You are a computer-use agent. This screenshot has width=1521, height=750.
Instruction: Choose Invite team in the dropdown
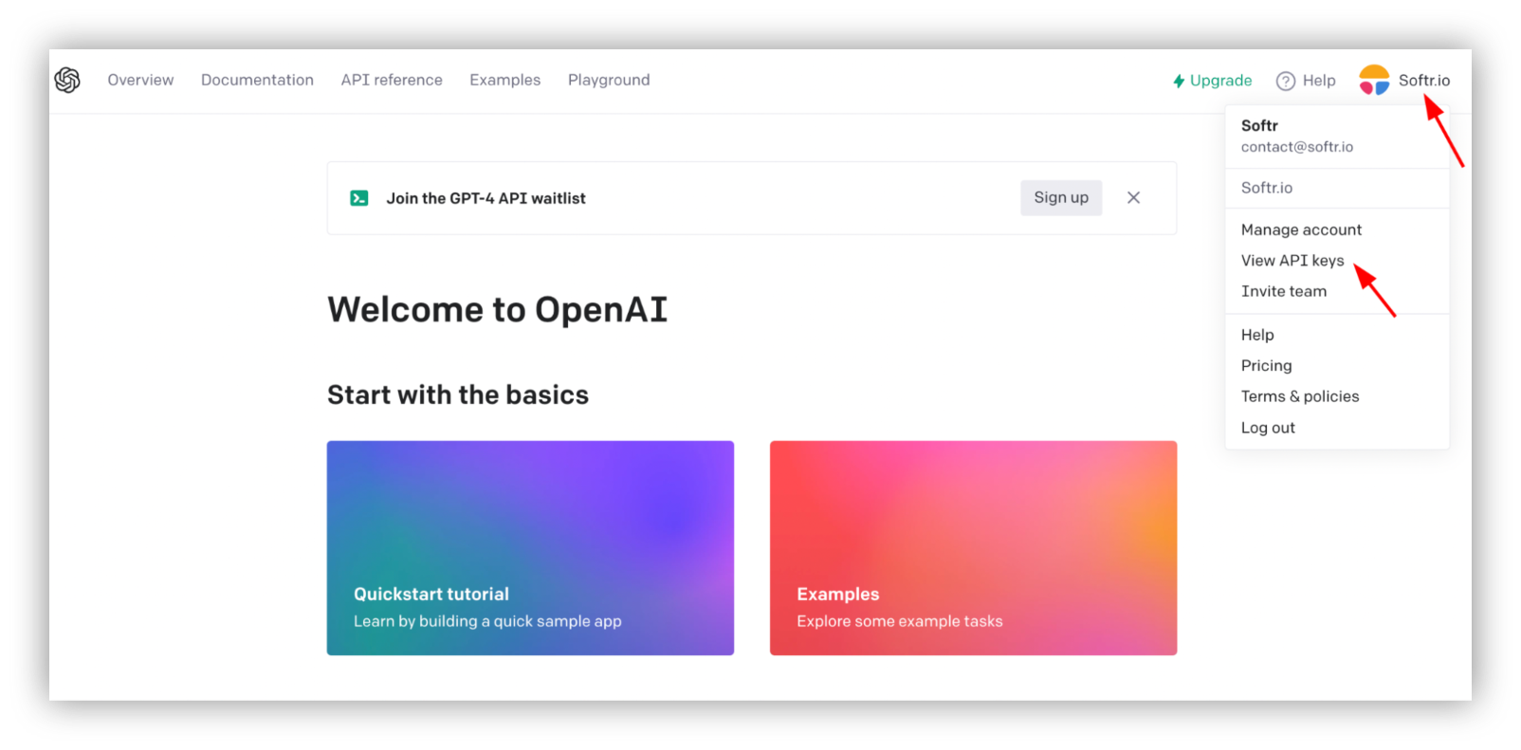(1284, 292)
